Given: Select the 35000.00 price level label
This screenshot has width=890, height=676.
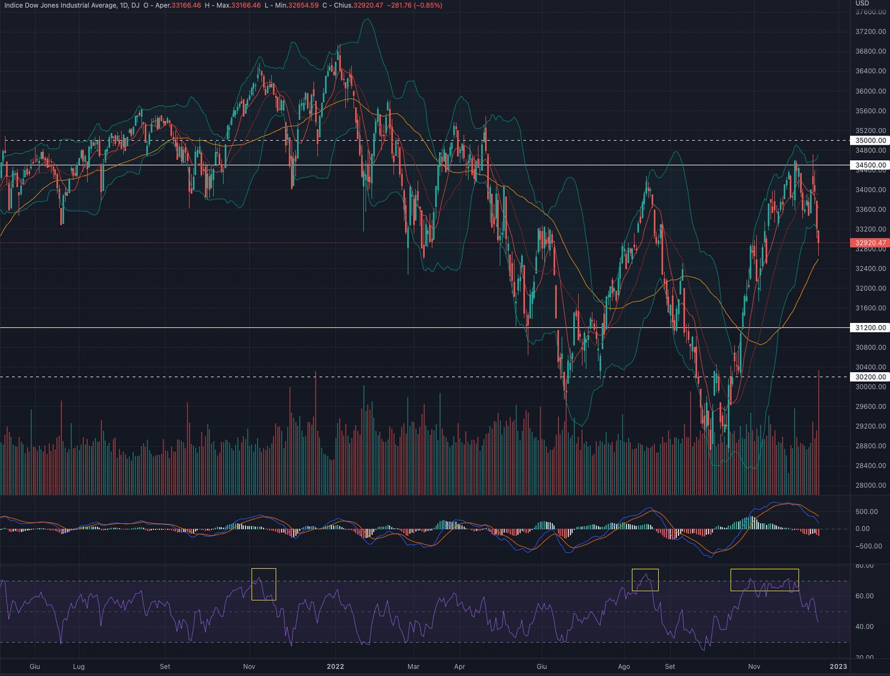Looking at the screenshot, I should point(870,141).
